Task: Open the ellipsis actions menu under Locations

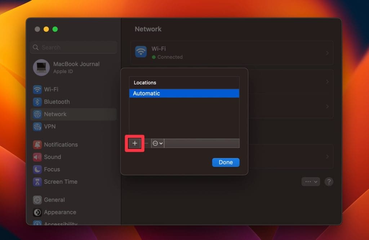Action: coord(157,143)
